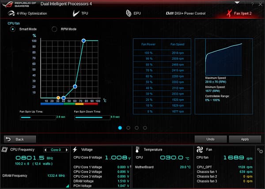Click the Maximum Speed value text
265x189 pixels.
[216, 82]
